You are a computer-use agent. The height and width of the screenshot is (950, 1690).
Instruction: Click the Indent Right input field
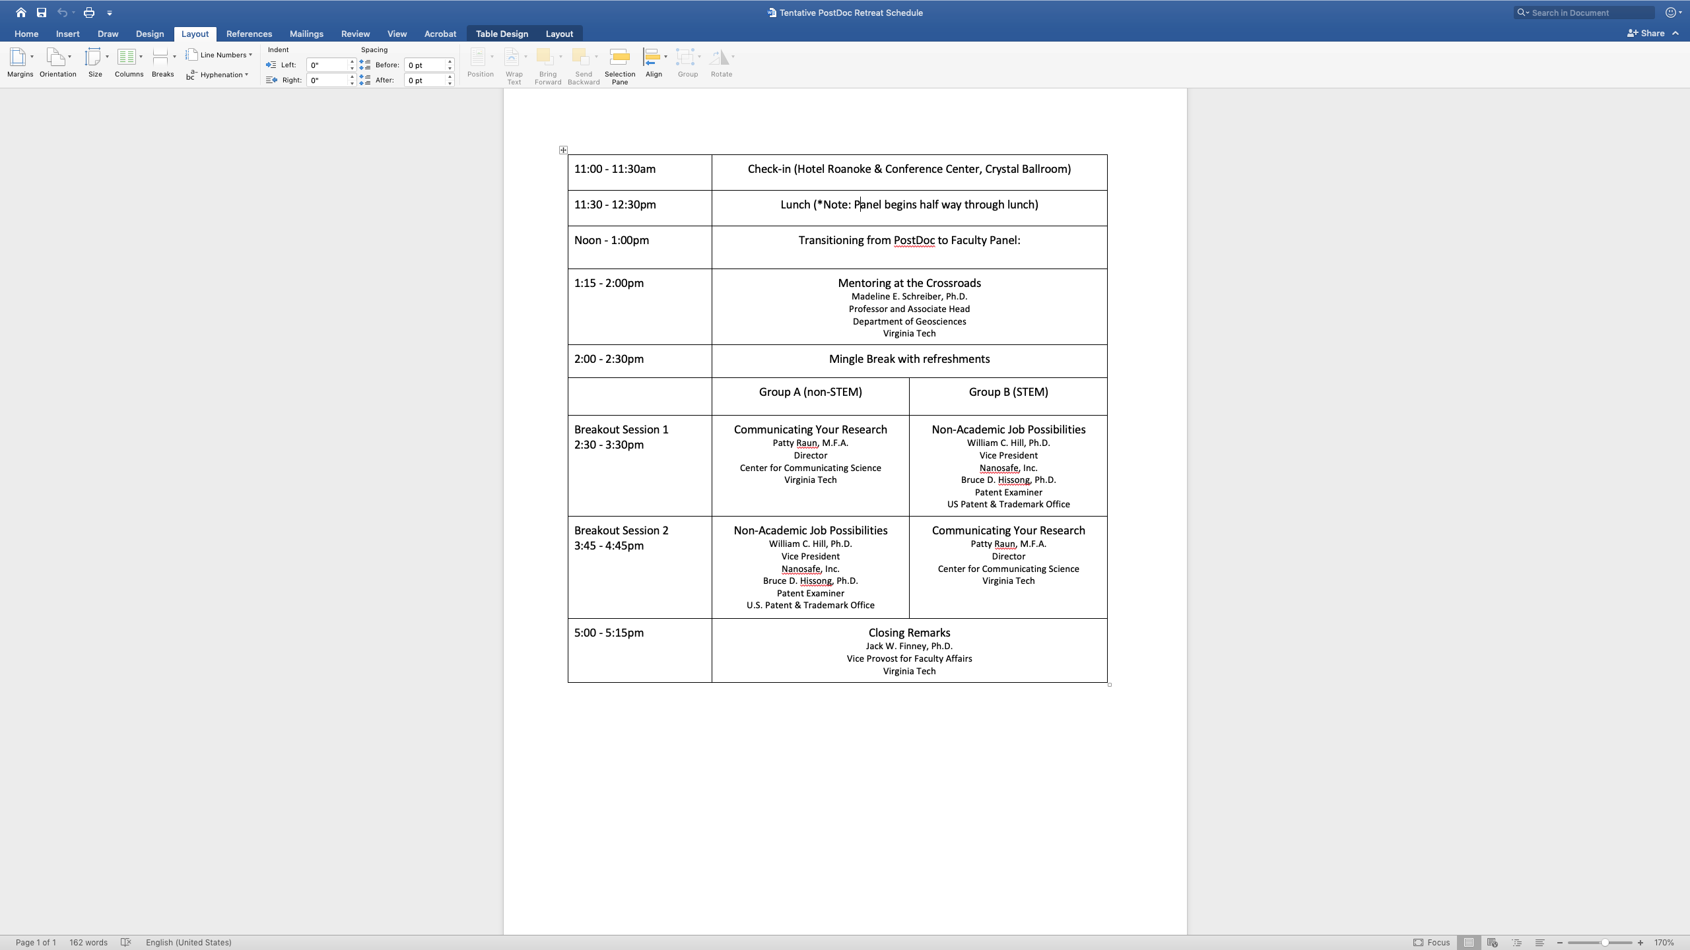[327, 80]
